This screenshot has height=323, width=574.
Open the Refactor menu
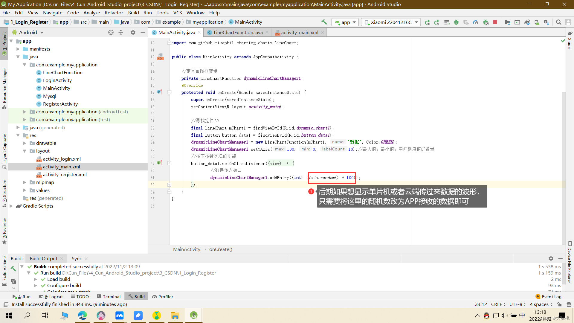click(114, 13)
